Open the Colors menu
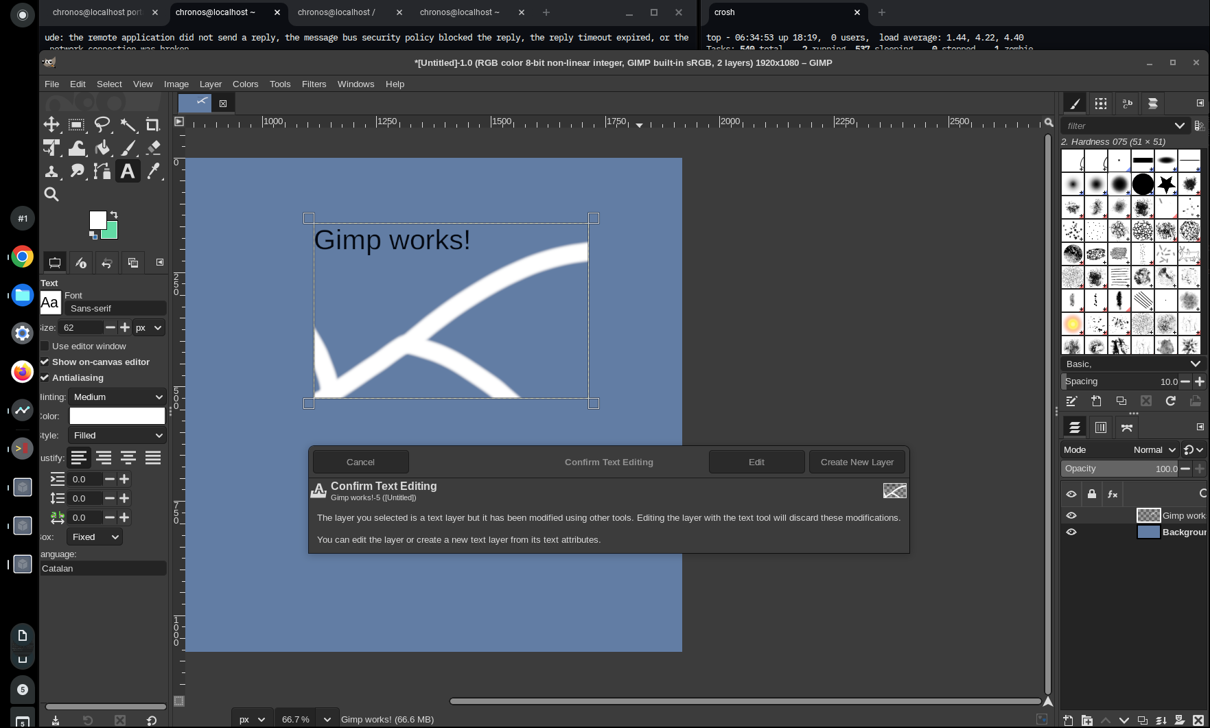 click(x=245, y=84)
